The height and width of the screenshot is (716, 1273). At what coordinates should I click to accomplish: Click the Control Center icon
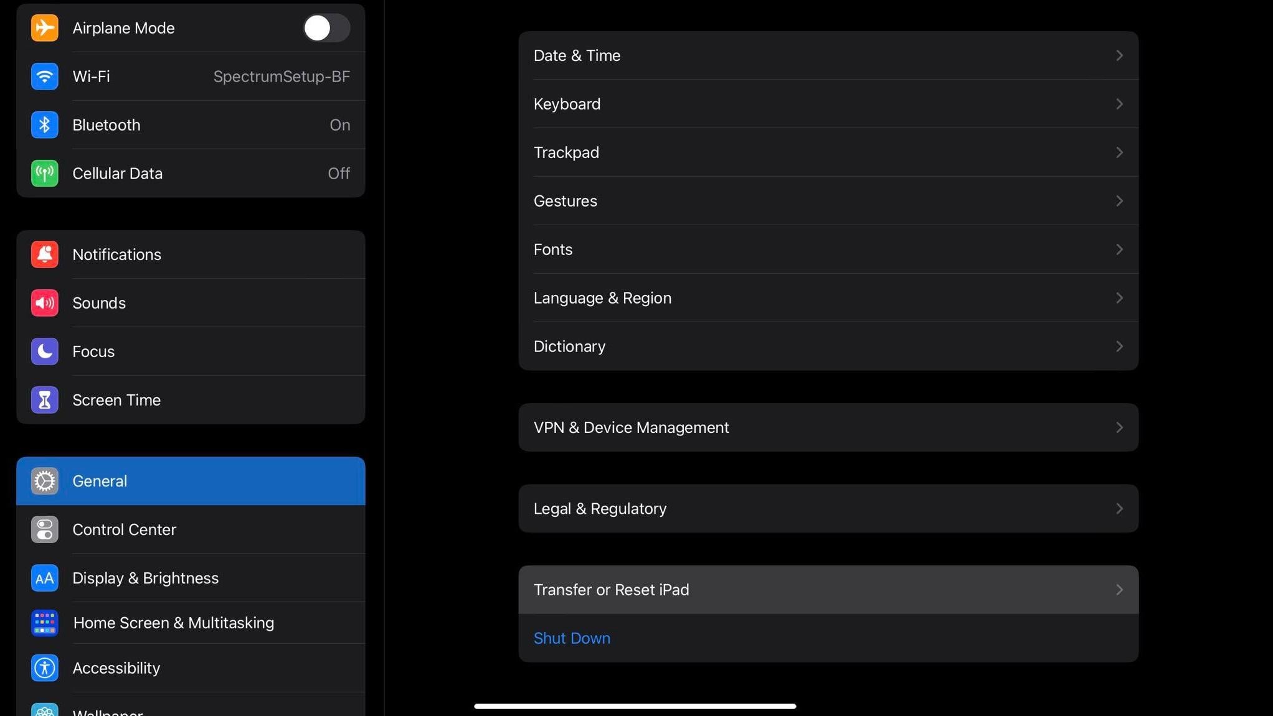click(x=44, y=529)
